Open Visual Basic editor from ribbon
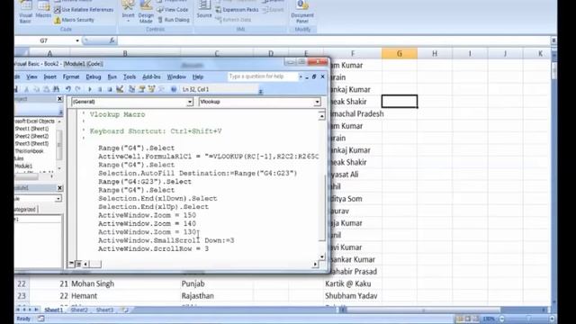The height and width of the screenshot is (324, 576). 25,12
